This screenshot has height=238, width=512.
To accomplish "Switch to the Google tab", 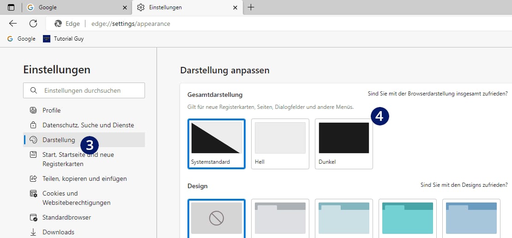I will (x=77, y=7).
